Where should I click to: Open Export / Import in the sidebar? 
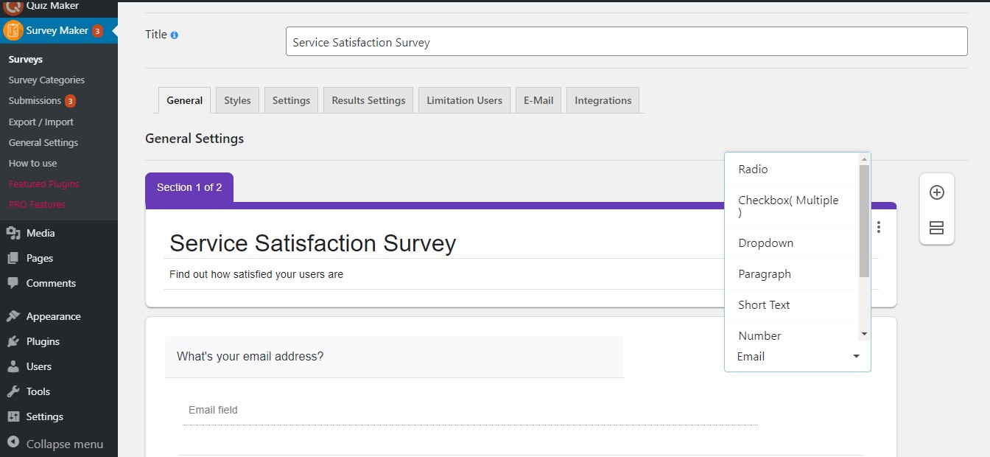(x=41, y=122)
